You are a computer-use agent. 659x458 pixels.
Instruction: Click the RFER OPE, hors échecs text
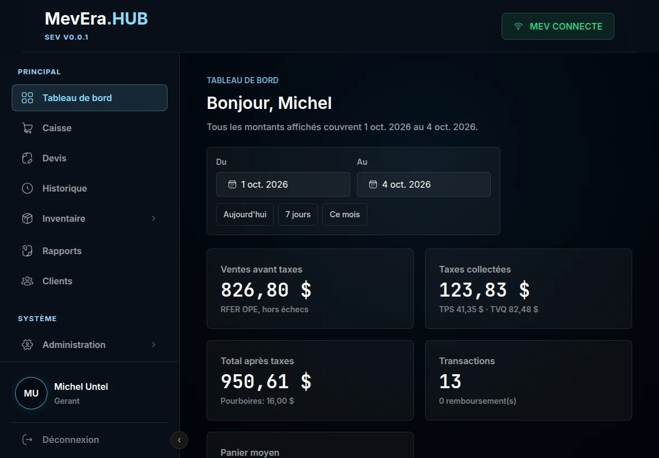coord(264,309)
